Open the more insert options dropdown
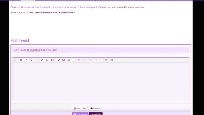Screen dimensions: 204x115 click(x=74, y=60)
